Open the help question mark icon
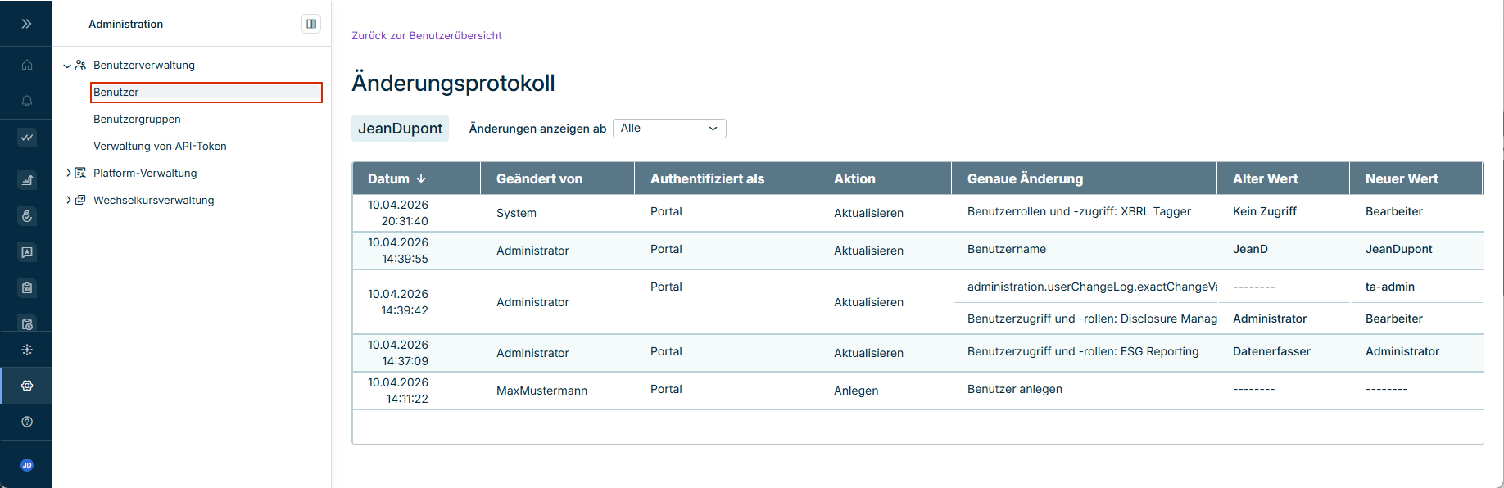The width and height of the screenshot is (1504, 488). (x=27, y=422)
